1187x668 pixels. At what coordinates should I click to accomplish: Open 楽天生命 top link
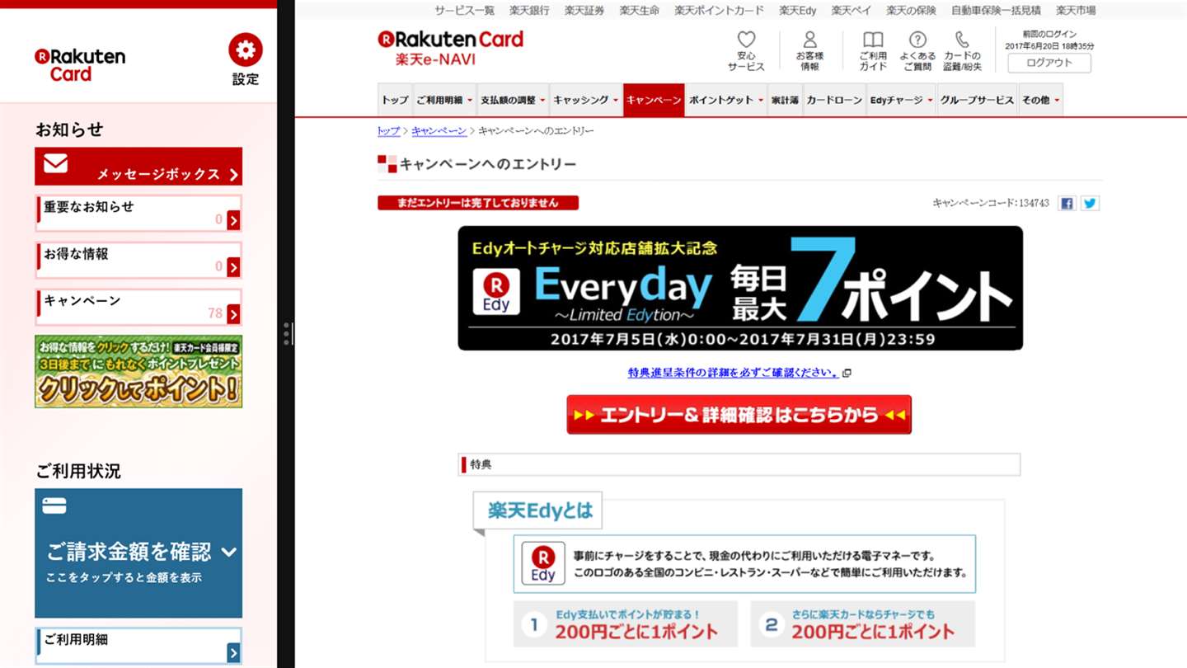(x=640, y=11)
